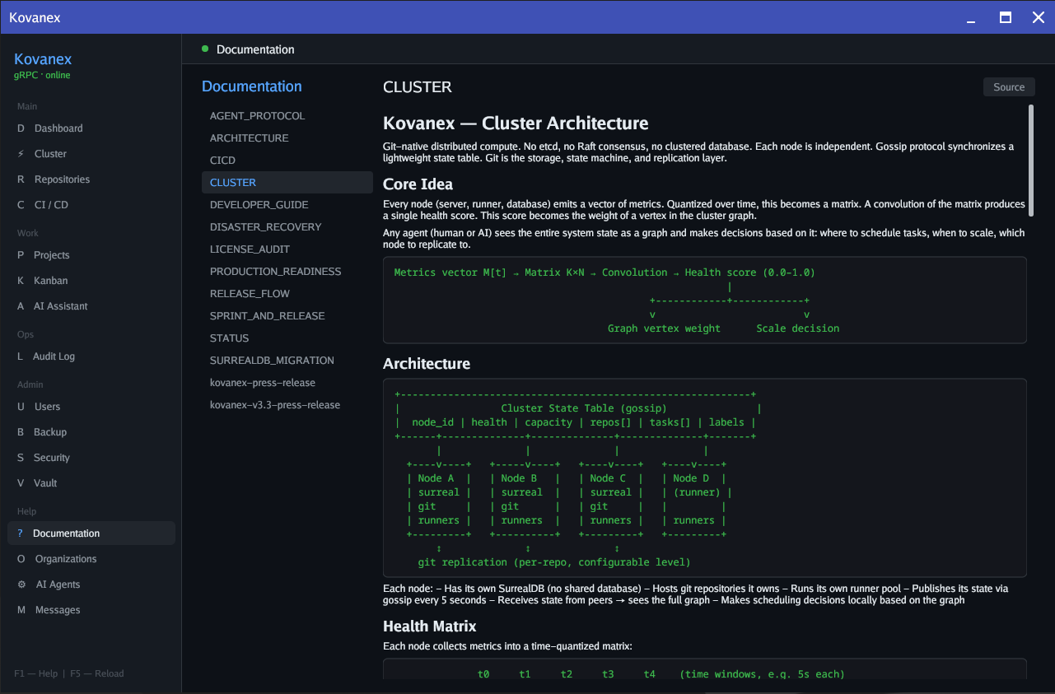Screen dimensions: 1055x694
Task: Open the Dashboard from the sidebar
Action: click(58, 128)
